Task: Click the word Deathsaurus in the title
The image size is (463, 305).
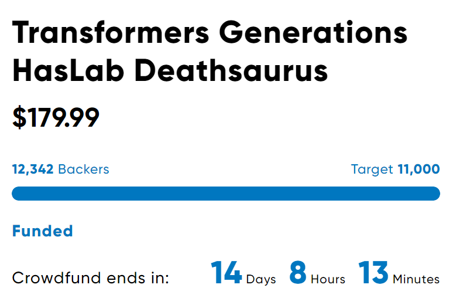Action: pos(231,70)
